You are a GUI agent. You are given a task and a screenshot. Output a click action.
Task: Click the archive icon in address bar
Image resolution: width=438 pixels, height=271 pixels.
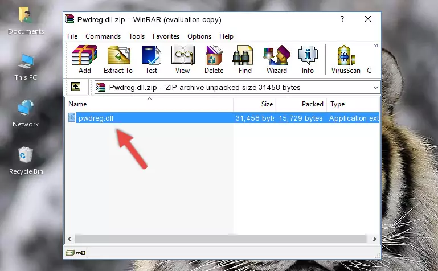pos(101,87)
